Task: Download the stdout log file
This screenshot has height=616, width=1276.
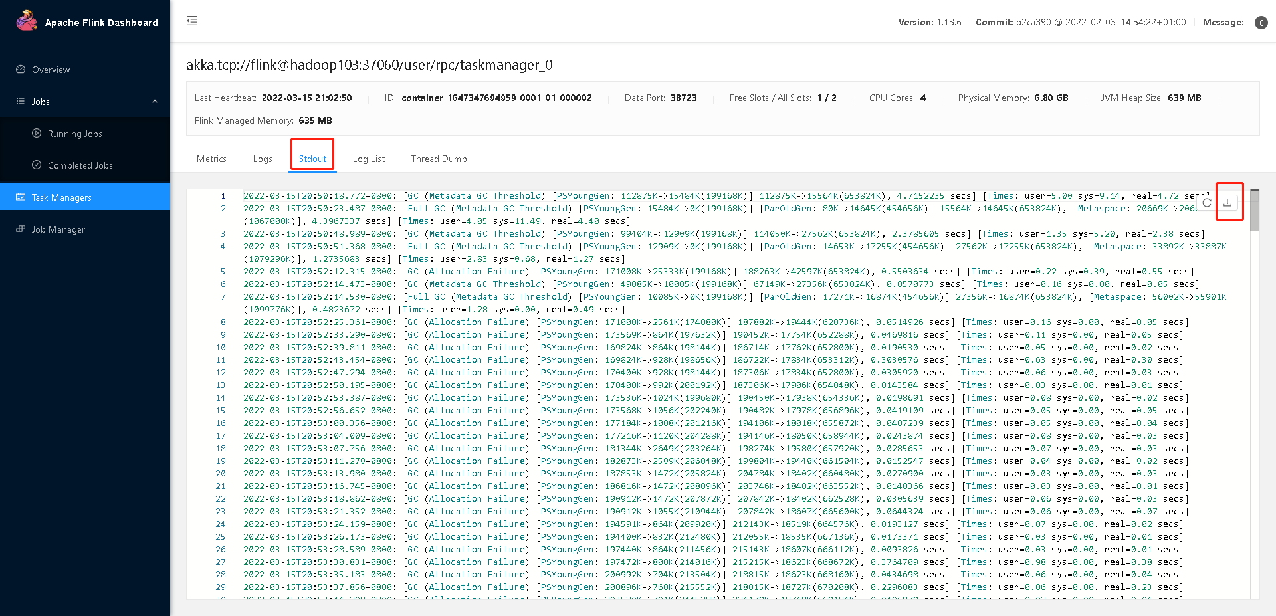Action: [x=1227, y=203]
